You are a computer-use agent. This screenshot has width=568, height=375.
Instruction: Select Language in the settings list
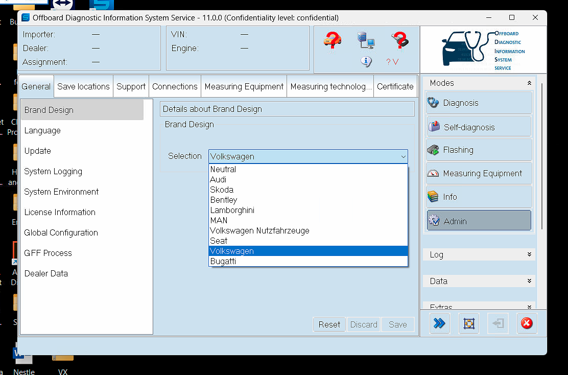42,130
